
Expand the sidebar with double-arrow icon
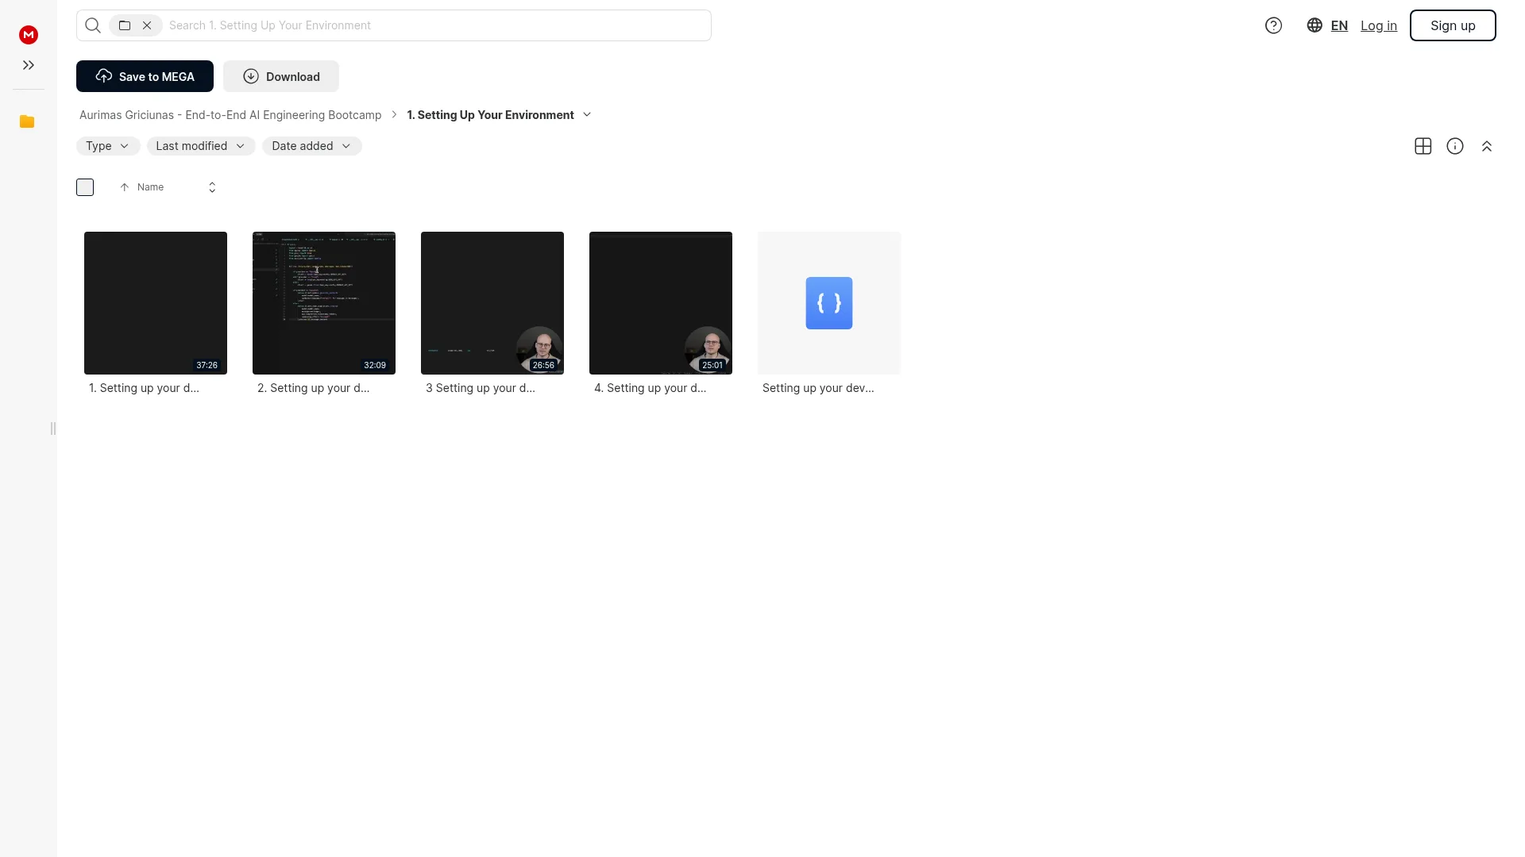29,65
